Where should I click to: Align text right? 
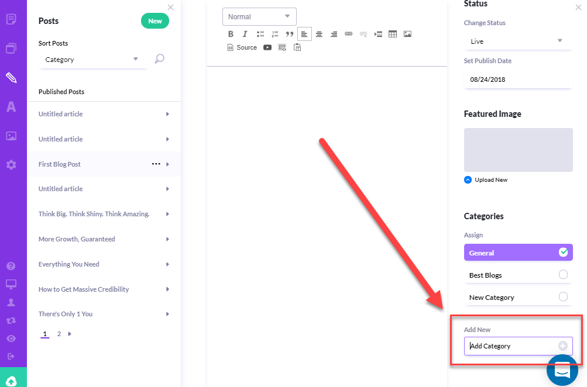click(334, 34)
